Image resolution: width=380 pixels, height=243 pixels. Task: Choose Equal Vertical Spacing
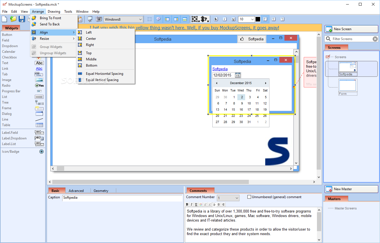[x=106, y=80]
